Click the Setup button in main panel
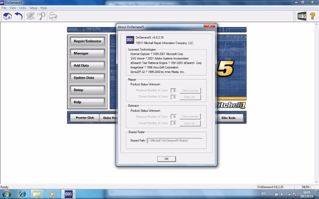Viewport: 319px width, 199px height. point(88,90)
